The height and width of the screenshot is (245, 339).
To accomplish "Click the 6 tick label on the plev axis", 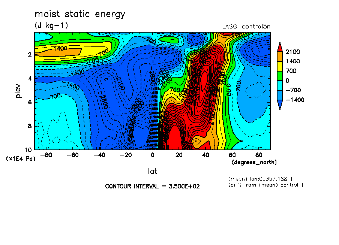I will click(x=29, y=102).
